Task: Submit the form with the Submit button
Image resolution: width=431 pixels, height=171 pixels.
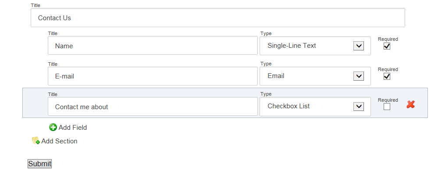Action: coord(39,164)
